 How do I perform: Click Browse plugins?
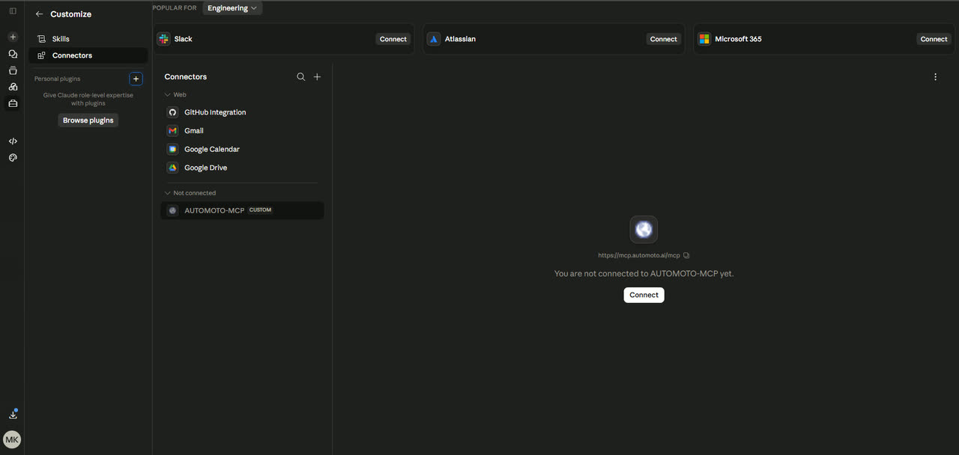88,120
